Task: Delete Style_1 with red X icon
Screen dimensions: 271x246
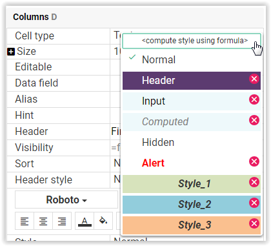Action: pos(254,182)
